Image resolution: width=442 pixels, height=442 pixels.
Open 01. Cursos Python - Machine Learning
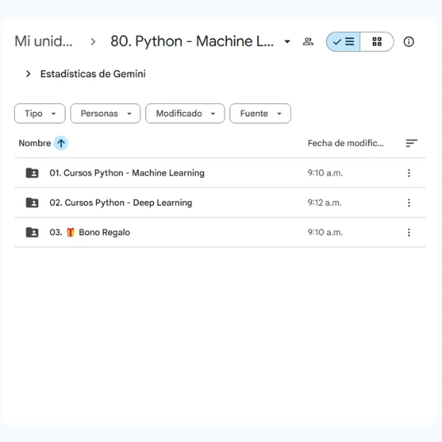click(x=127, y=173)
